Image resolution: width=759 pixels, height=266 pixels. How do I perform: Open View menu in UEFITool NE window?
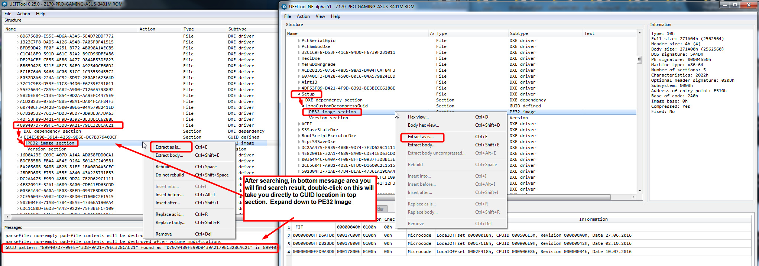tap(320, 16)
